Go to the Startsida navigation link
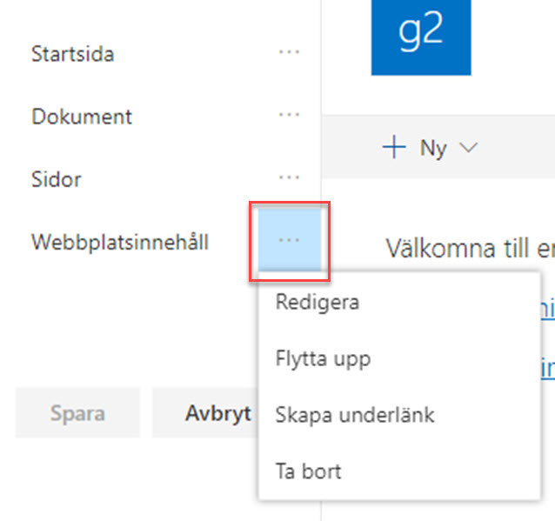Viewport: 555px width, 521px height. 73,54
